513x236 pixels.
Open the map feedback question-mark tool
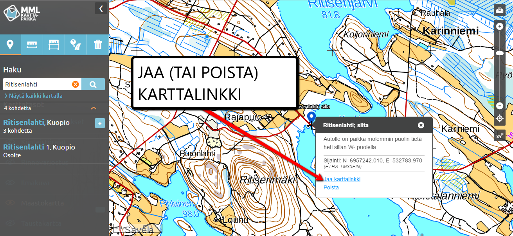point(75,45)
